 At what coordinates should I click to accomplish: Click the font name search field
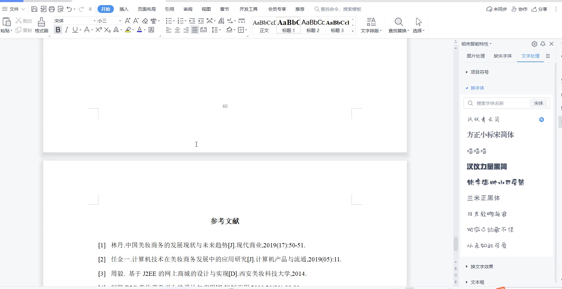coord(497,103)
